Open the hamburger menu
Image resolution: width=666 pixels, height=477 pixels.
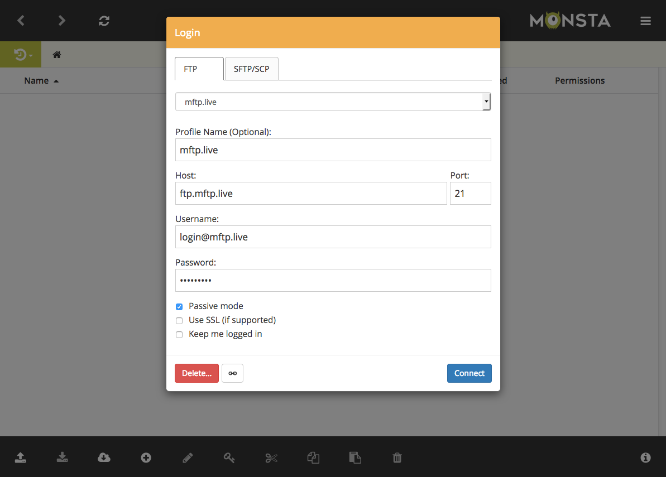click(645, 21)
